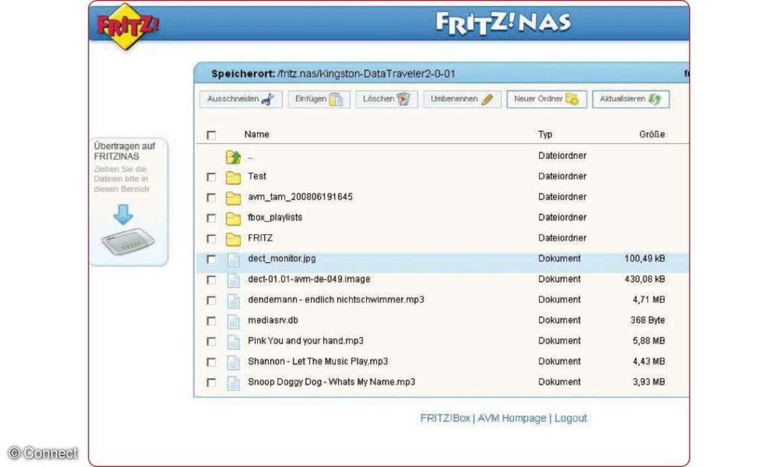Check the box for Pink You and your hand.mp3
The image size is (779, 467).
click(x=211, y=341)
